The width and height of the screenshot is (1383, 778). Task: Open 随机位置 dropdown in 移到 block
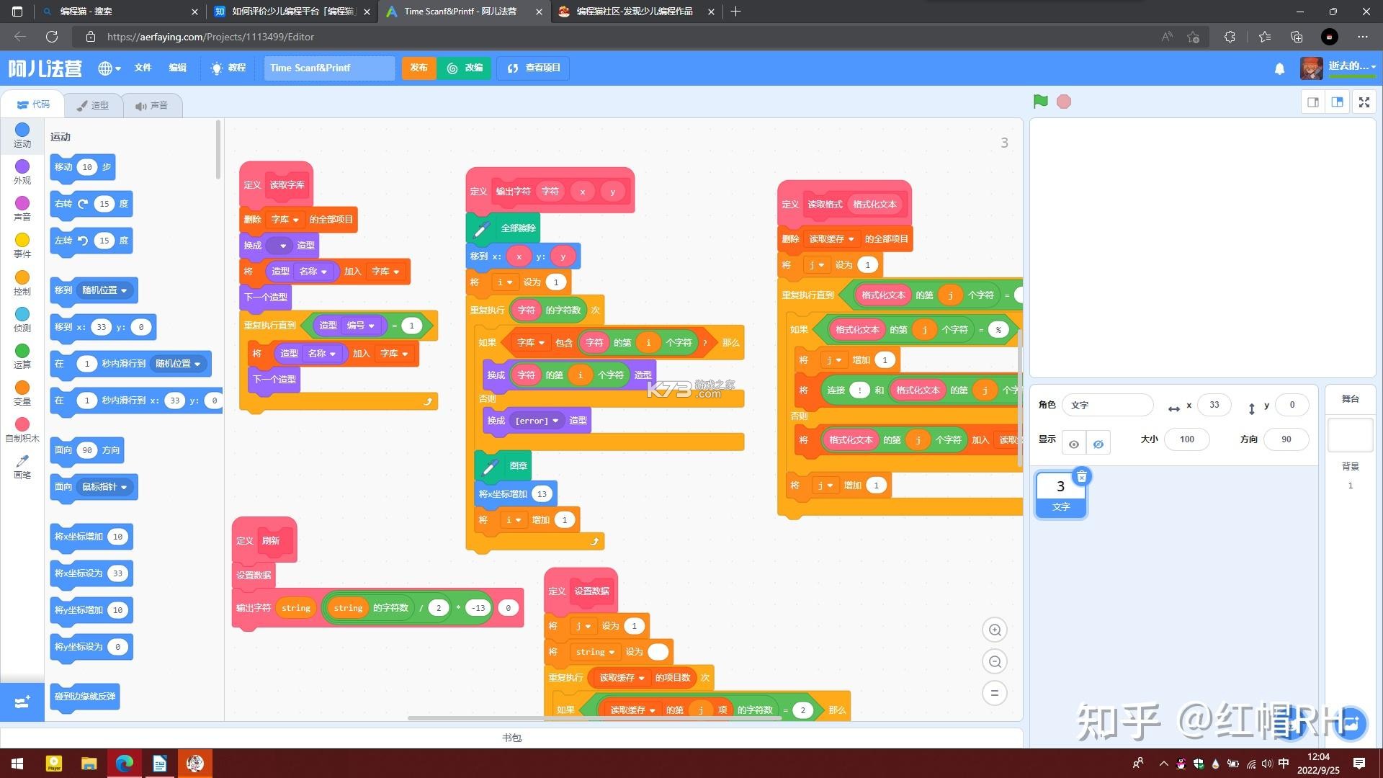click(x=104, y=290)
